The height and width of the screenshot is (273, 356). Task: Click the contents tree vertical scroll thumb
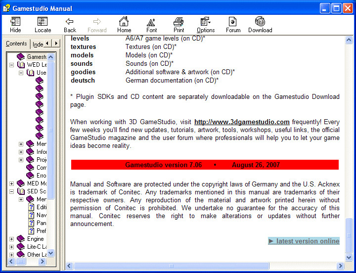pyautogui.click(x=51, y=130)
